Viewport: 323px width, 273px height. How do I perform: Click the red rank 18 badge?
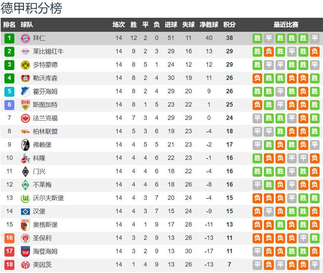click(x=9, y=264)
